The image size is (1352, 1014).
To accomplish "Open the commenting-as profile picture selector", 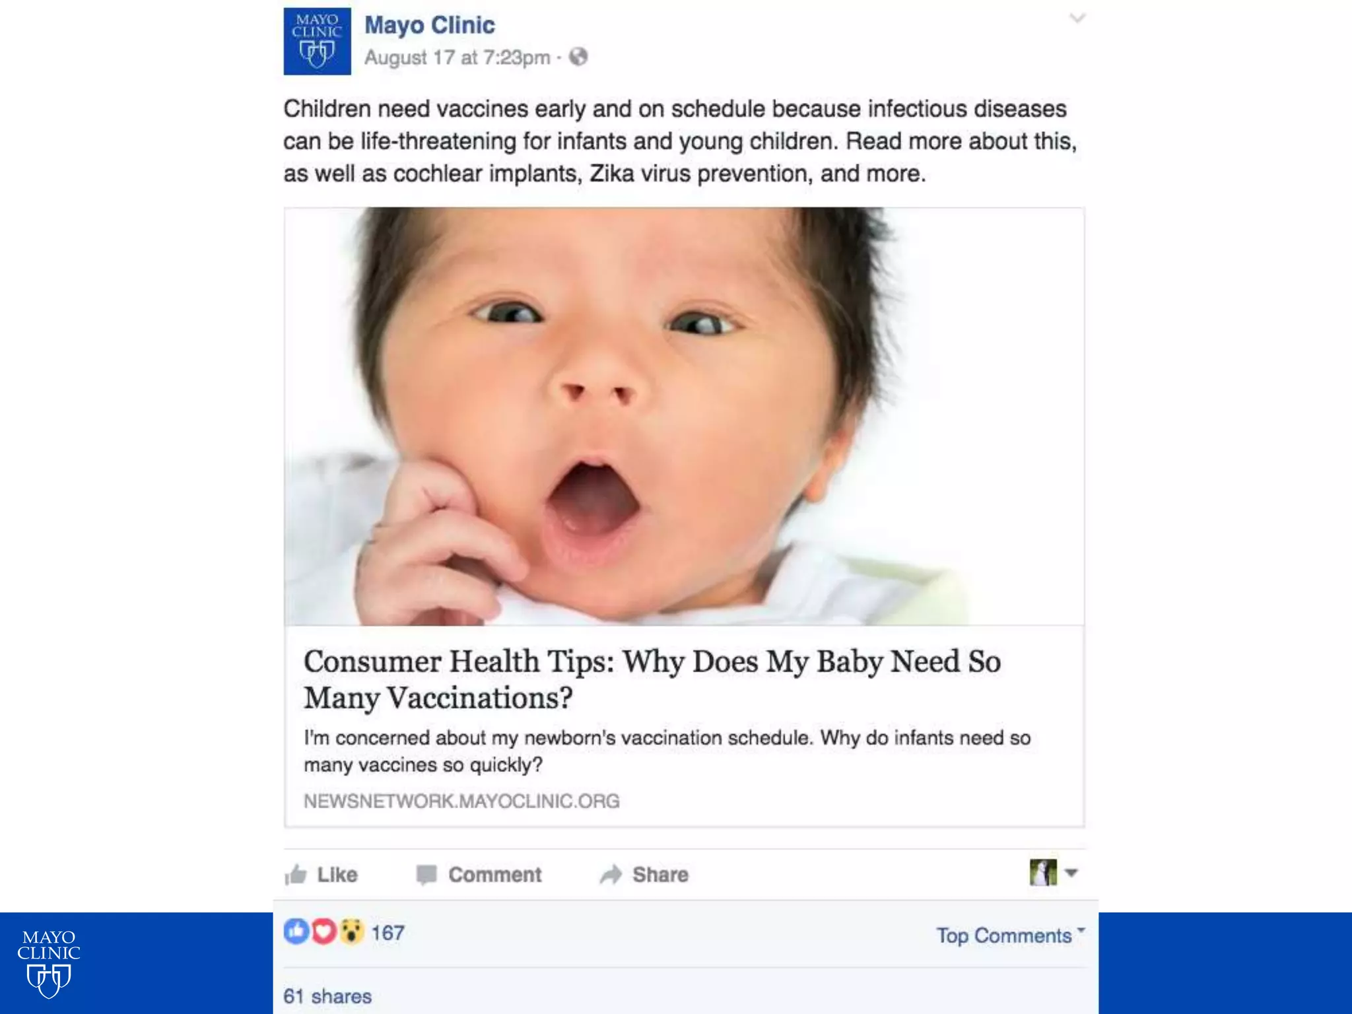I will point(1054,873).
